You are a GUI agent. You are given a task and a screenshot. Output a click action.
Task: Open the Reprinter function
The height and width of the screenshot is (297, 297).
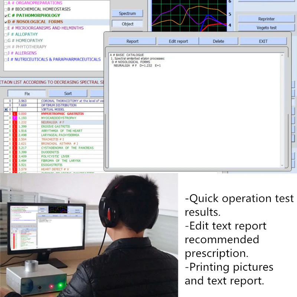266,19
